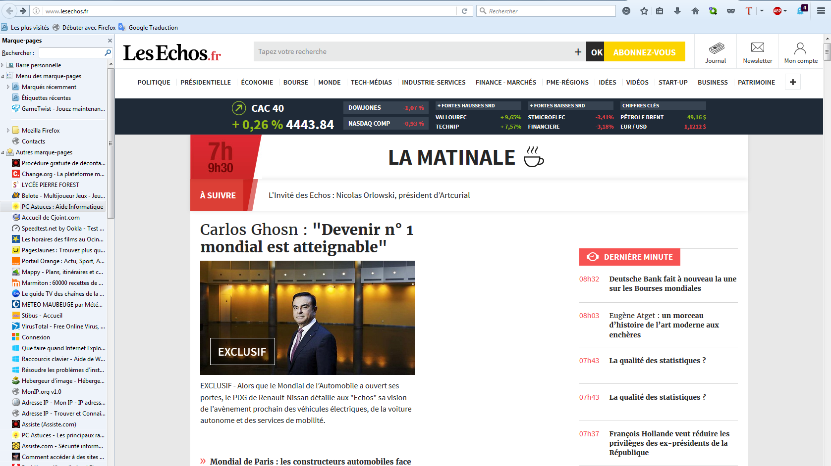Click the bookmarks sidebar vertical scrollbar
831x466 pixels.
coord(111,143)
